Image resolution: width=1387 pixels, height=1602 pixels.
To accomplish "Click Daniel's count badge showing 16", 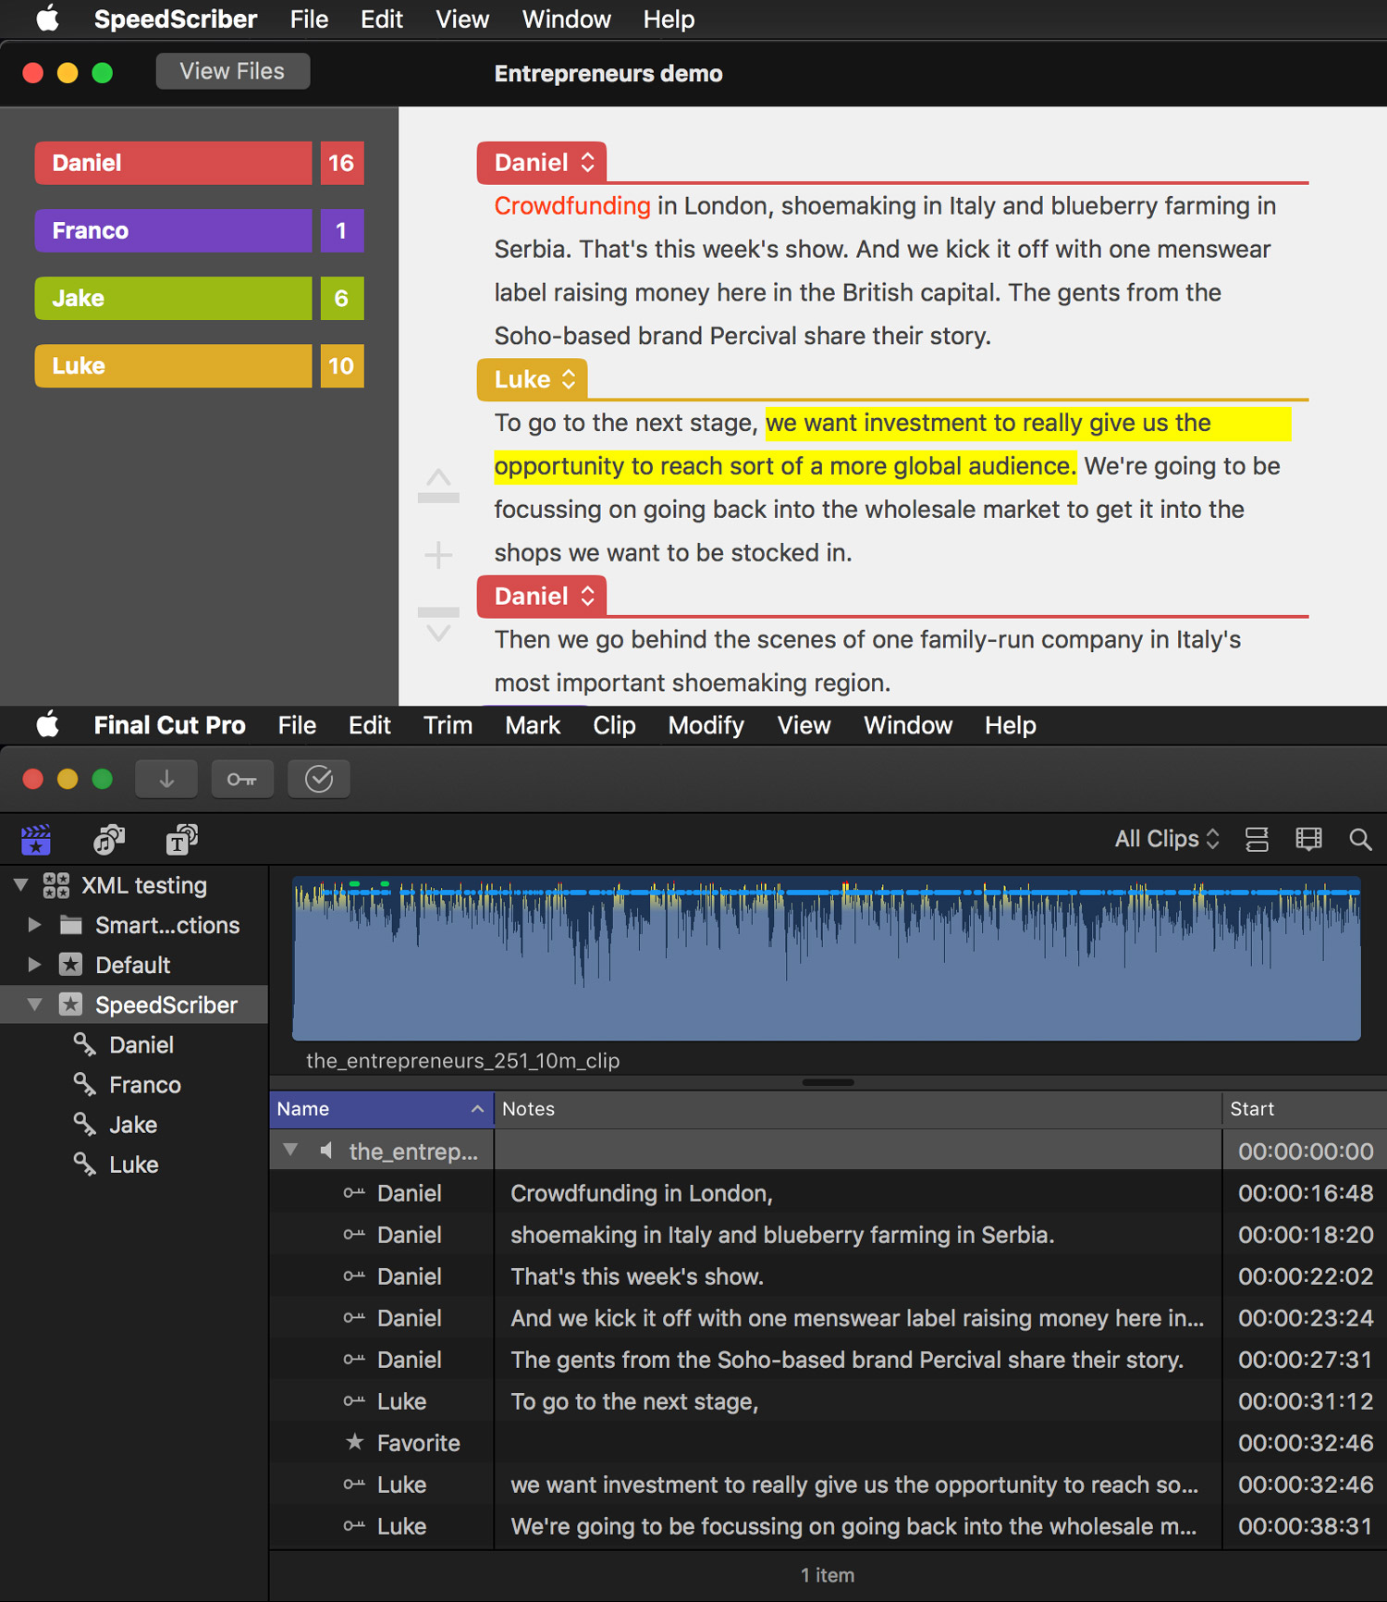I will point(342,163).
